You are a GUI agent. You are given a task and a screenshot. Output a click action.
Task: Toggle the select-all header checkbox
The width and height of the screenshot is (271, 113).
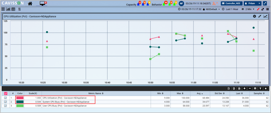(x=6, y=94)
